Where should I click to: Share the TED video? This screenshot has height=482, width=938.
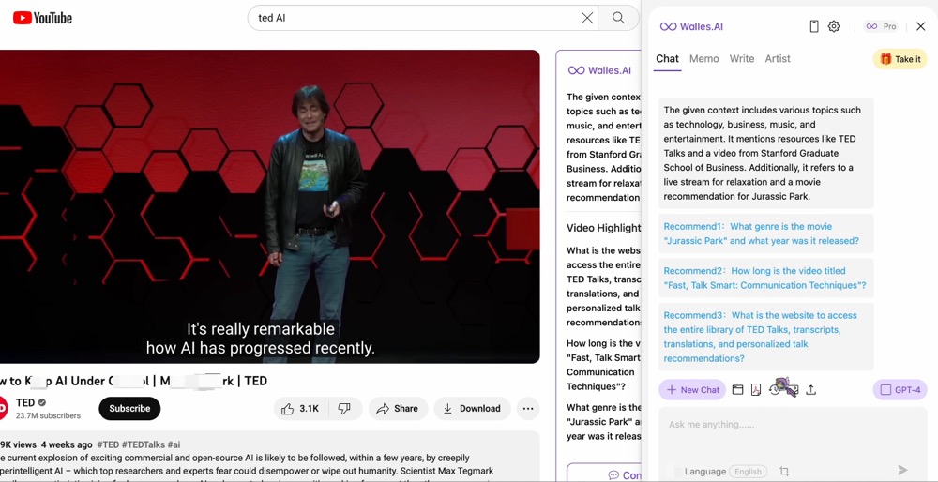pos(398,409)
